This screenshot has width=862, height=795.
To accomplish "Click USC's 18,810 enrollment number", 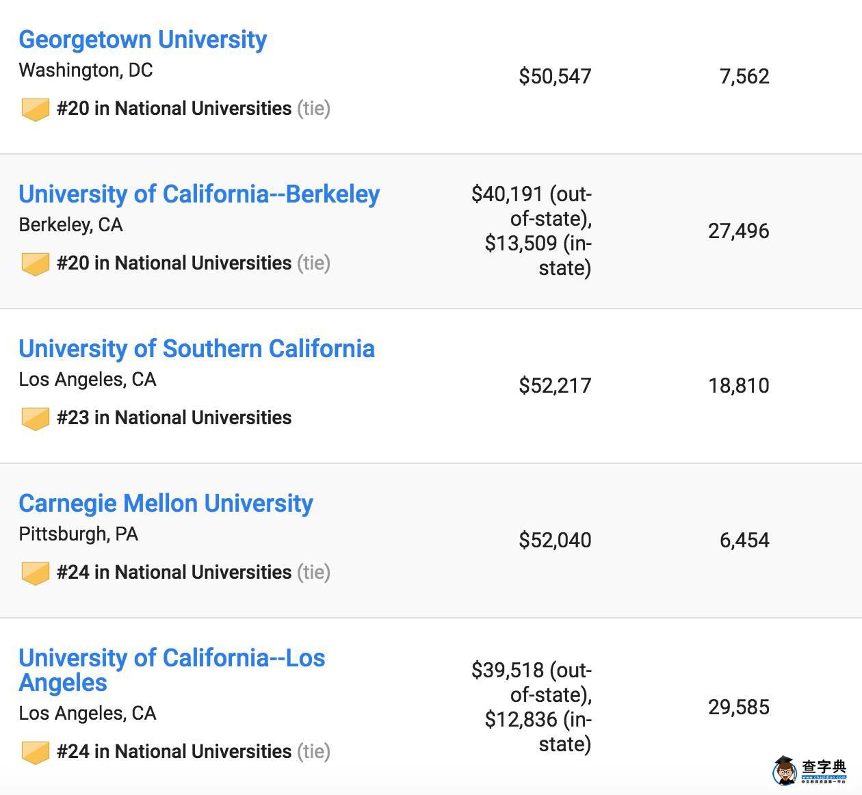I will point(738,385).
